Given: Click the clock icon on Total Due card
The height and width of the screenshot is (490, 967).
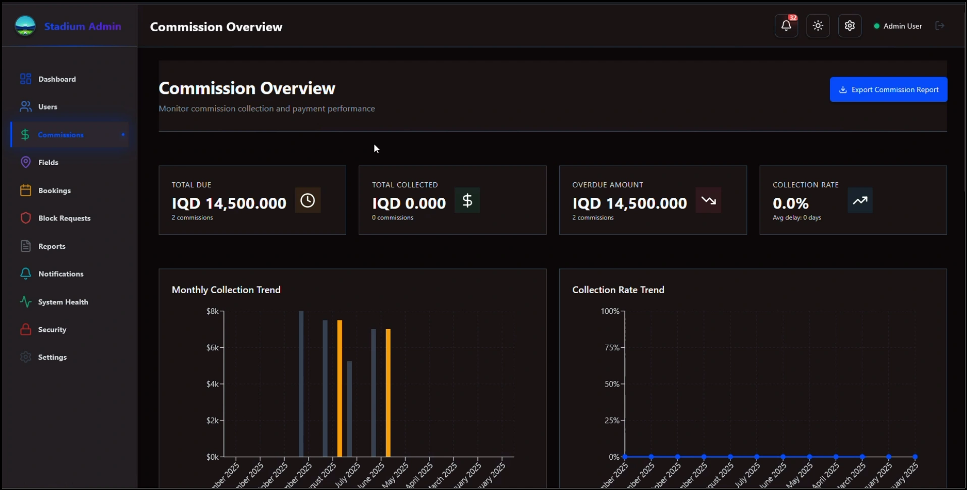Looking at the screenshot, I should [x=307, y=200].
